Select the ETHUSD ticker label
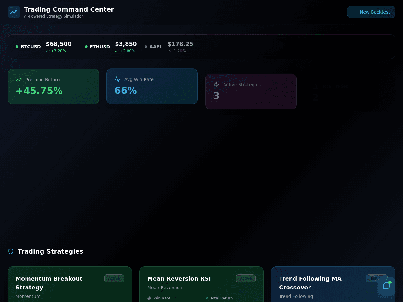The image size is (403, 302). pyautogui.click(x=100, y=47)
